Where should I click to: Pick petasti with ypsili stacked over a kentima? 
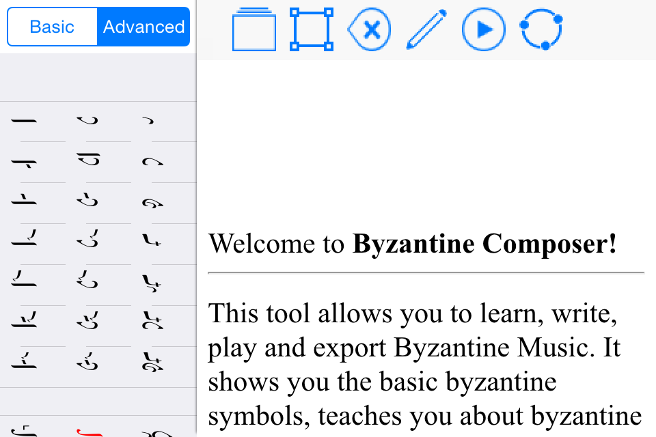tap(87, 361)
